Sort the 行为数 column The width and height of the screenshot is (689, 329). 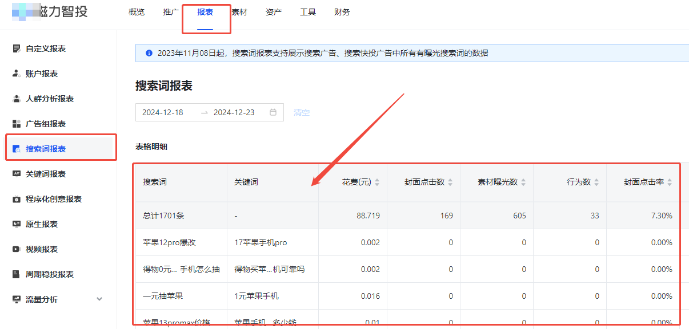pos(597,181)
